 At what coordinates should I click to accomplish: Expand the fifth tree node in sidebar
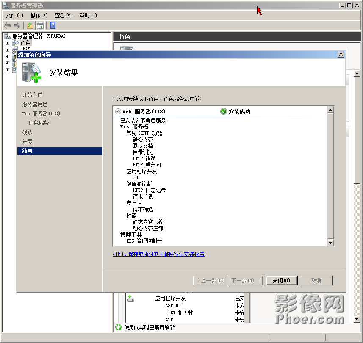(7, 70)
